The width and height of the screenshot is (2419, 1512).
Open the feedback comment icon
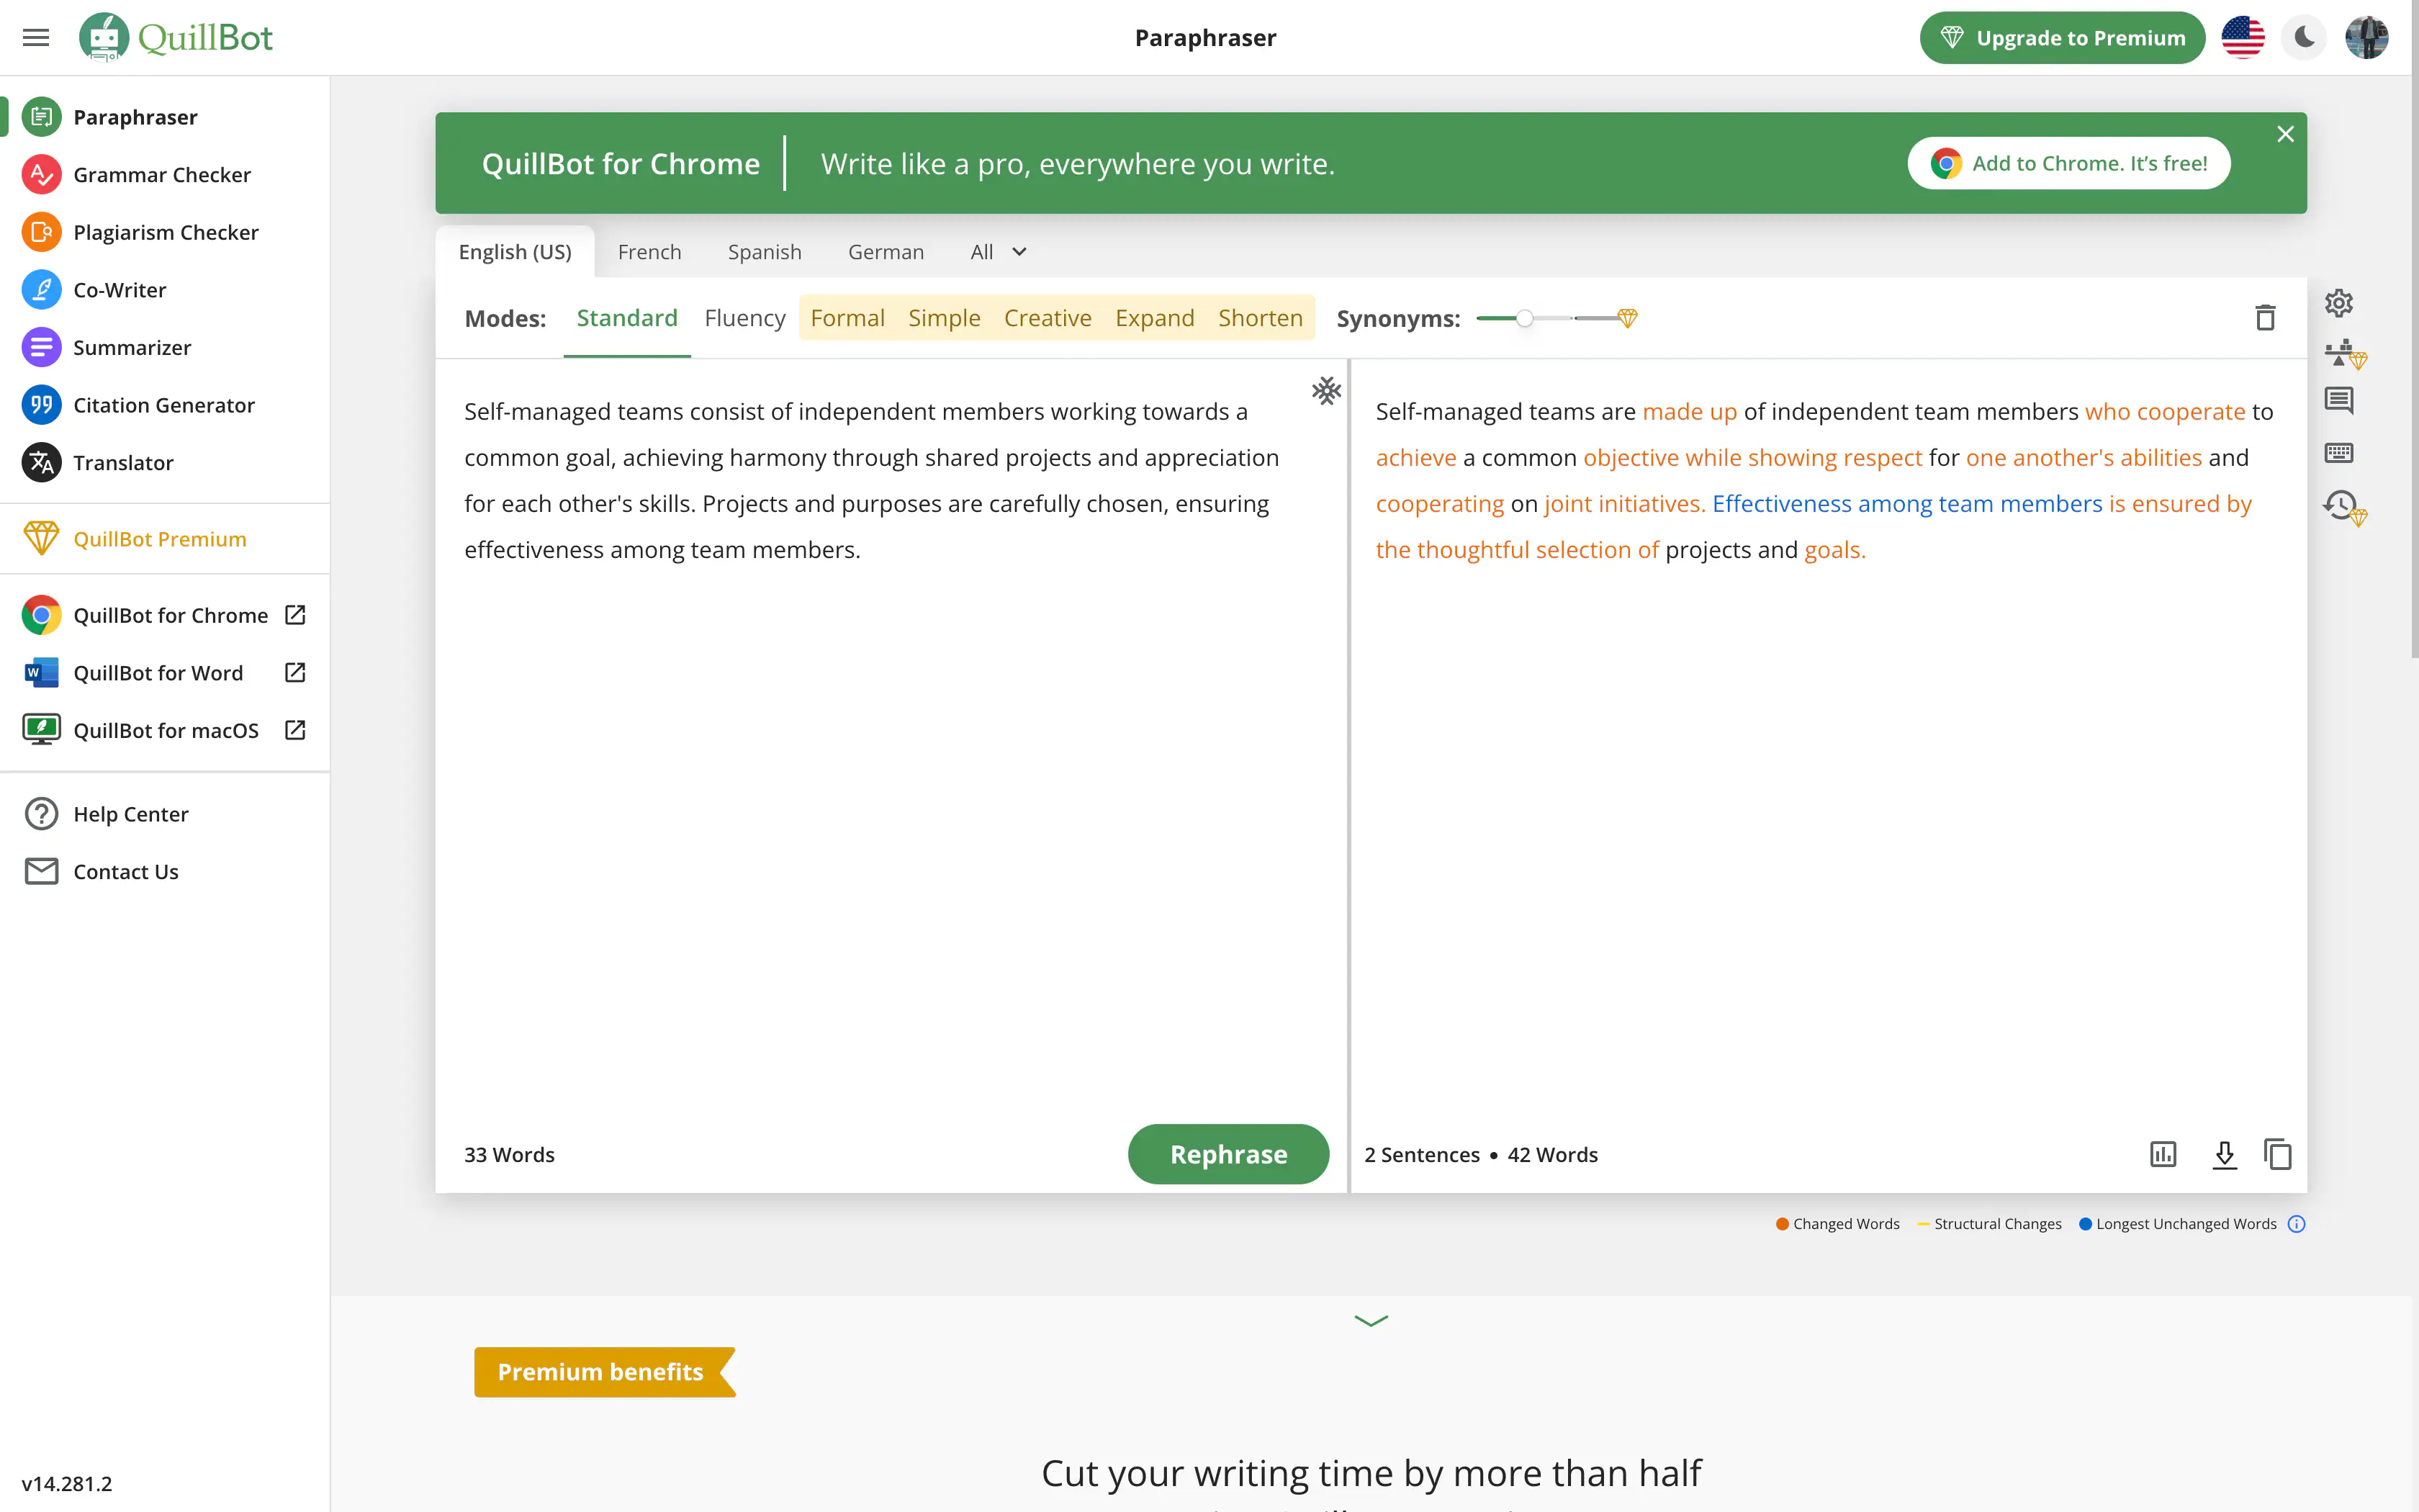(2338, 401)
